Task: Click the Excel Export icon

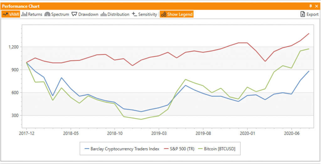Action: pyautogui.click(x=303, y=14)
